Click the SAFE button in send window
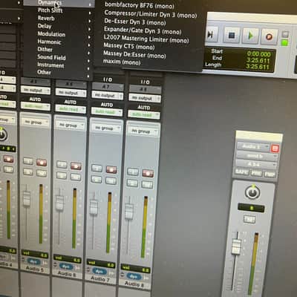Image resolution: width=297 pixels, height=297 pixels. pos(241,172)
